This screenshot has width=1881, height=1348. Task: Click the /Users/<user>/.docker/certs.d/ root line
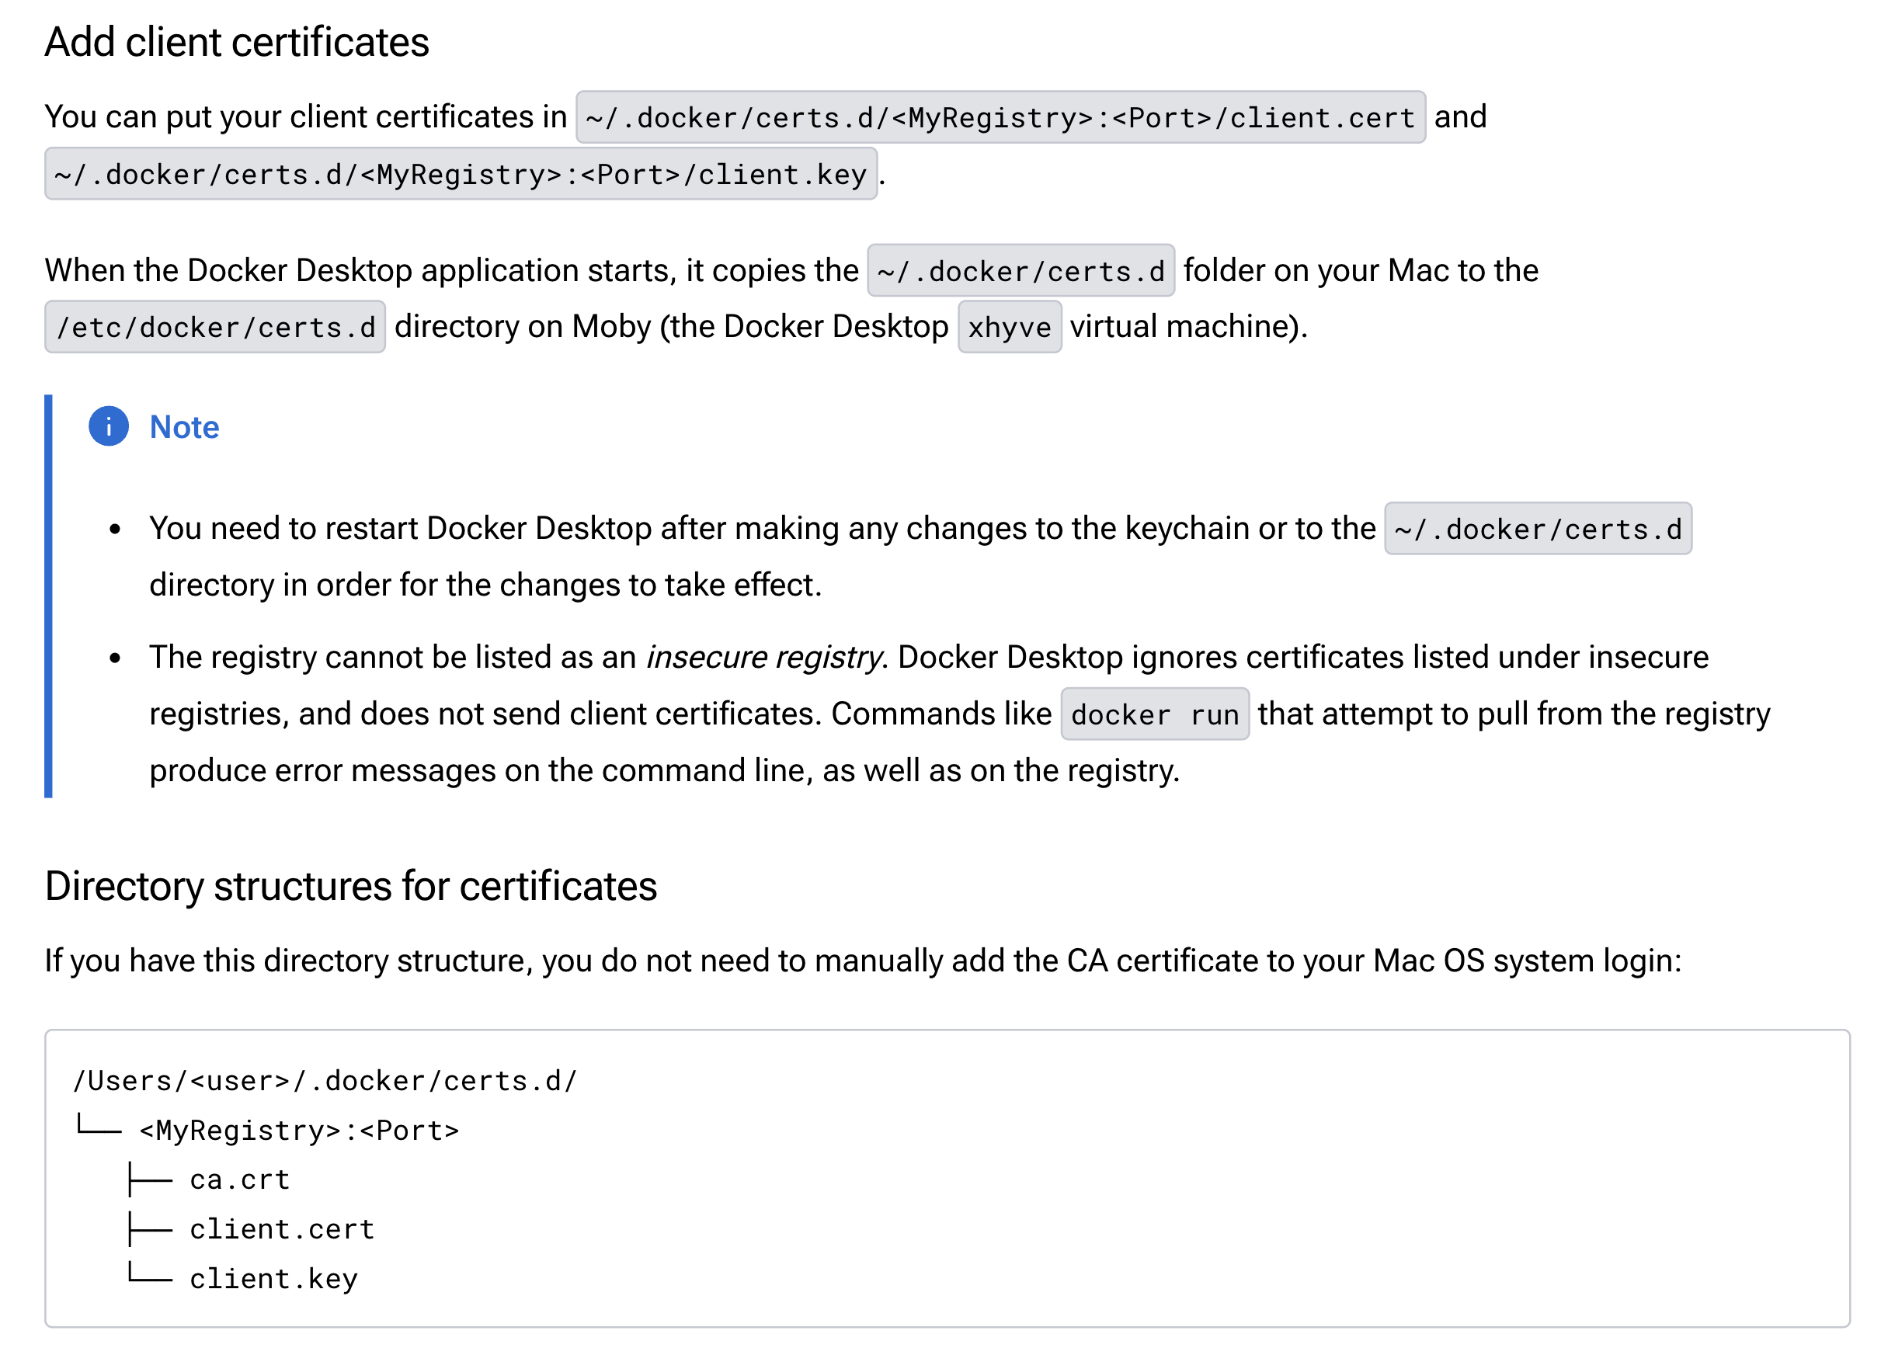click(325, 1080)
